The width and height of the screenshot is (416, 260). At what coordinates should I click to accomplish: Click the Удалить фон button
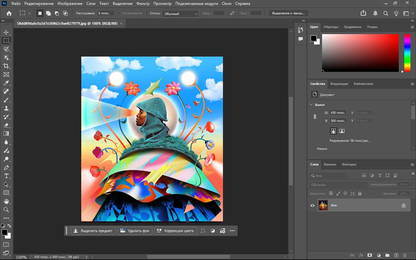pos(135,231)
